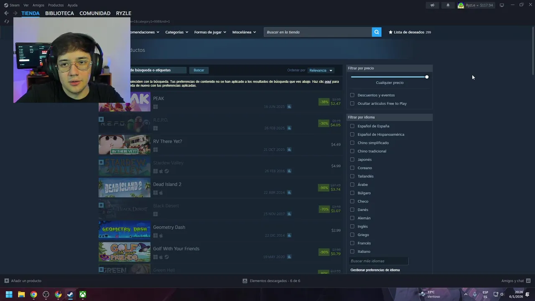
Task: Check Japonés language filter
Action: (x=352, y=160)
